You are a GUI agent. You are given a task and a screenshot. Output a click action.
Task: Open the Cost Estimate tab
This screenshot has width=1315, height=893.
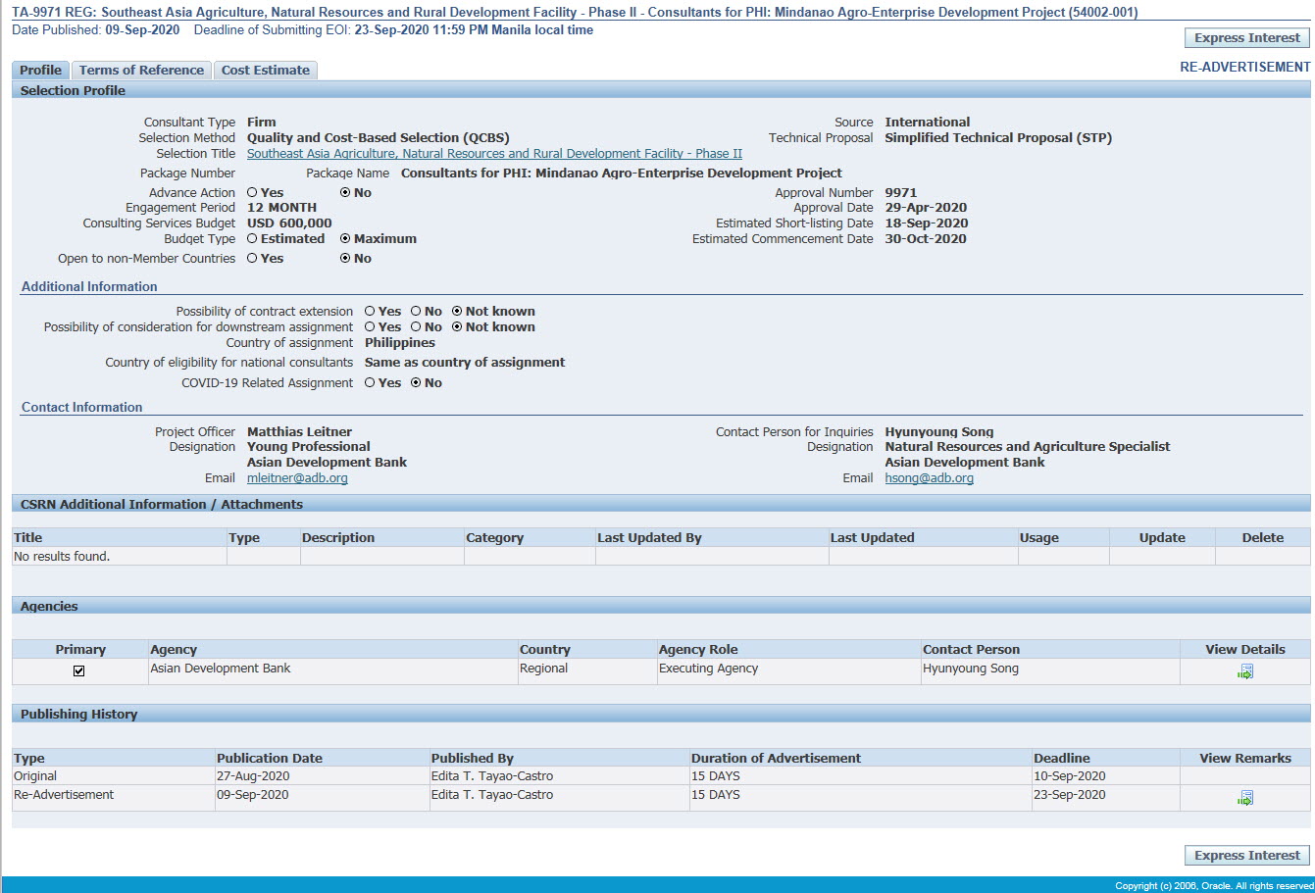(265, 71)
